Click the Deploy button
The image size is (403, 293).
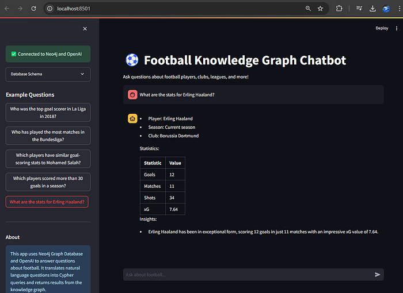(382, 28)
